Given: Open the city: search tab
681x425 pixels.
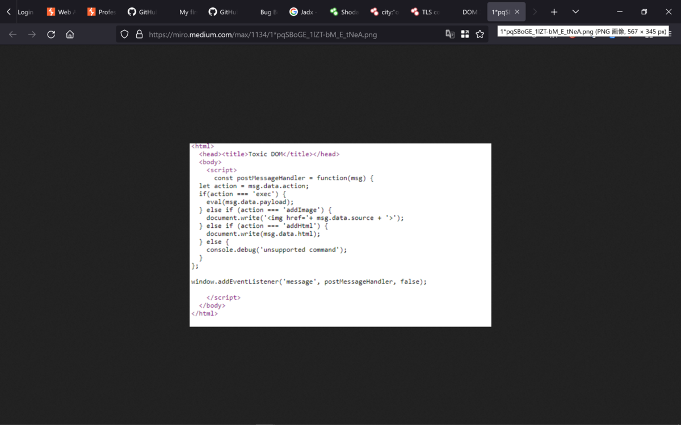Looking at the screenshot, I should (x=383, y=12).
